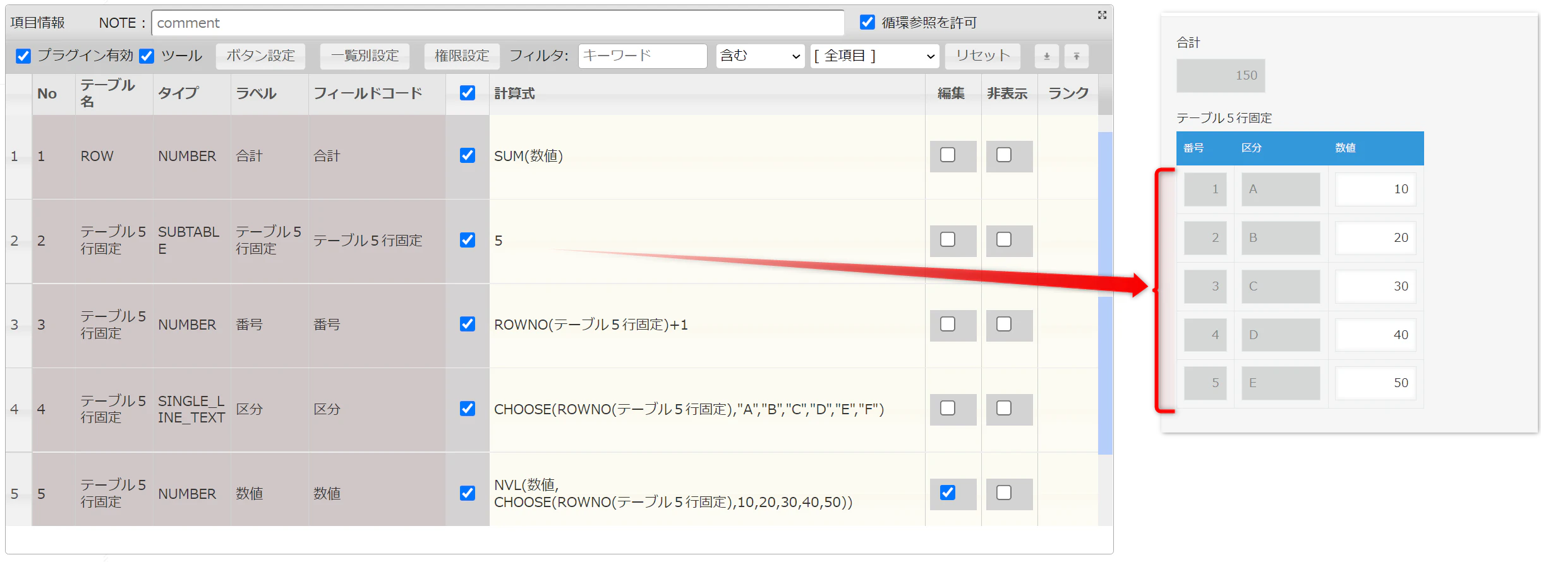Open the 含む filter condition dropdown
This screenshot has height=562, width=1541.
coord(760,56)
